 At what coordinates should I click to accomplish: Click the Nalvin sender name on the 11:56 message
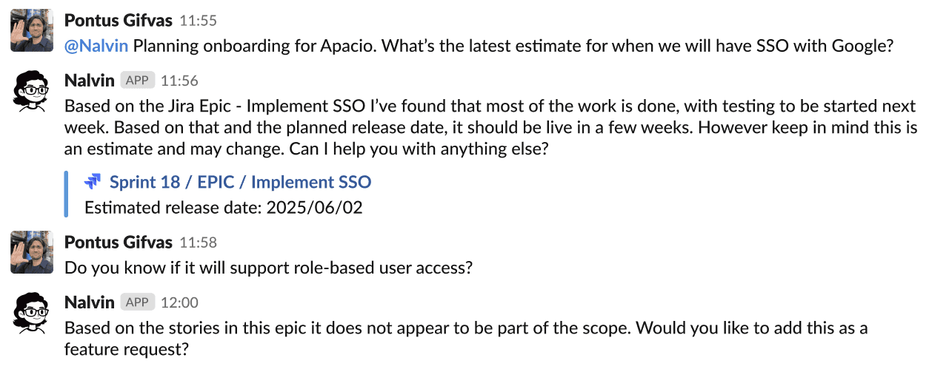click(x=89, y=81)
